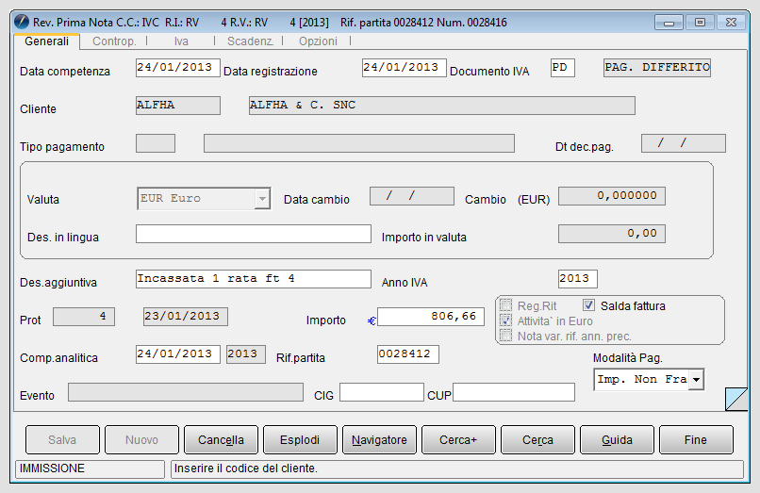Click the Data registrazione date field
The width and height of the screenshot is (760, 493).
[x=405, y=68]
